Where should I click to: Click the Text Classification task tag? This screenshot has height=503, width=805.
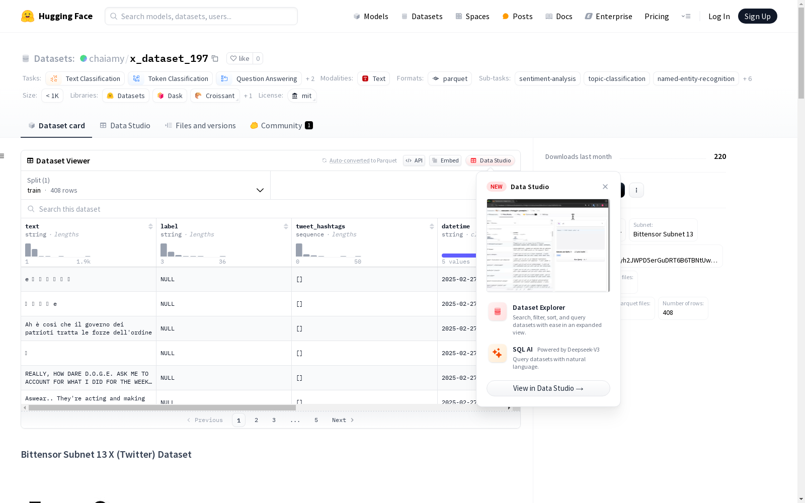(85, 78)
